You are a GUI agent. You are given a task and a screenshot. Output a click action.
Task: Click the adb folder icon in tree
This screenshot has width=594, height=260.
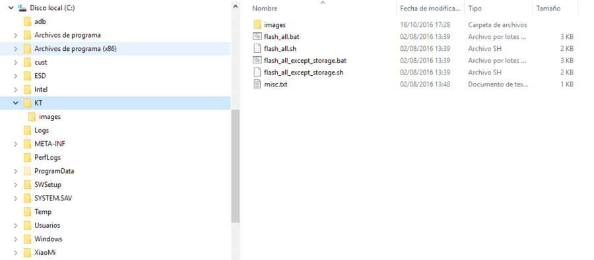(x=27, y=22)
